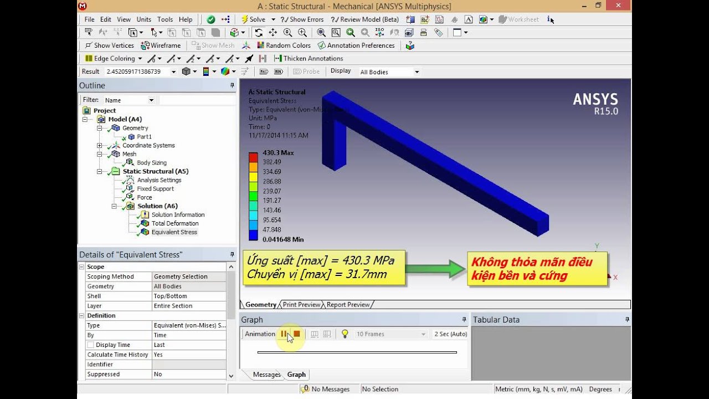Stop the animation with the orange square
The width and height of the screenshot is (709, 399).
click(x=297, y=334)
